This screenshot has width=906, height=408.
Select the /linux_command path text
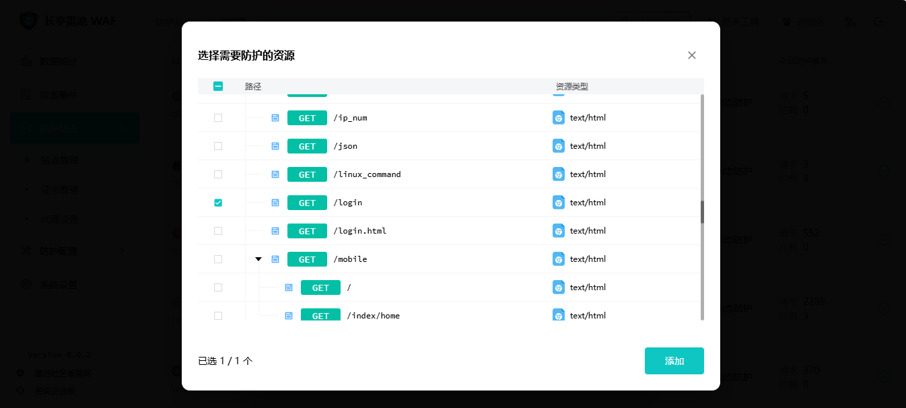tap(368, 174)
